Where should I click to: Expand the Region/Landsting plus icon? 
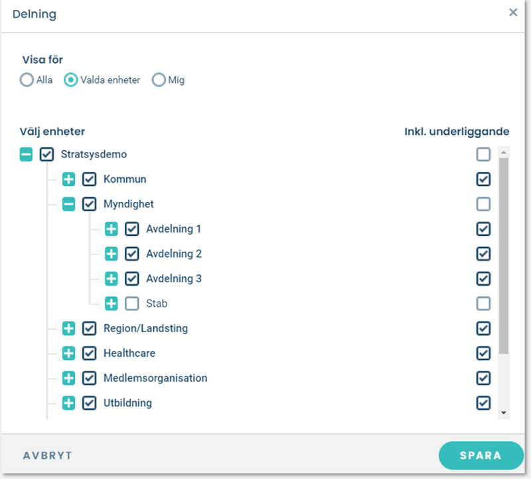(68, 328)
